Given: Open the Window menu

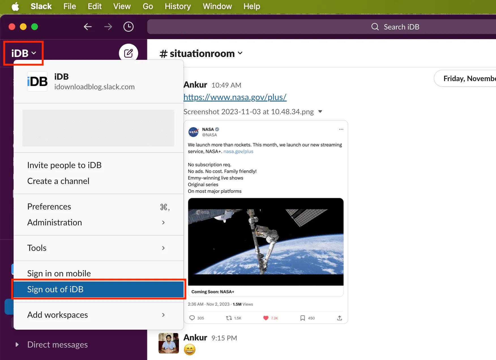Looking at the screenshot, I should (217, 6).
